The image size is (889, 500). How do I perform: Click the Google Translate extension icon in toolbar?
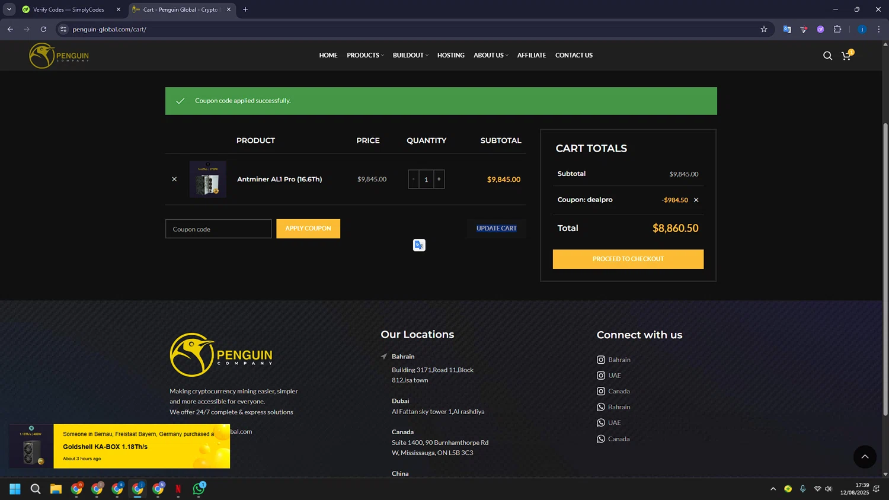pyautogui.click(x=787, y=29)
